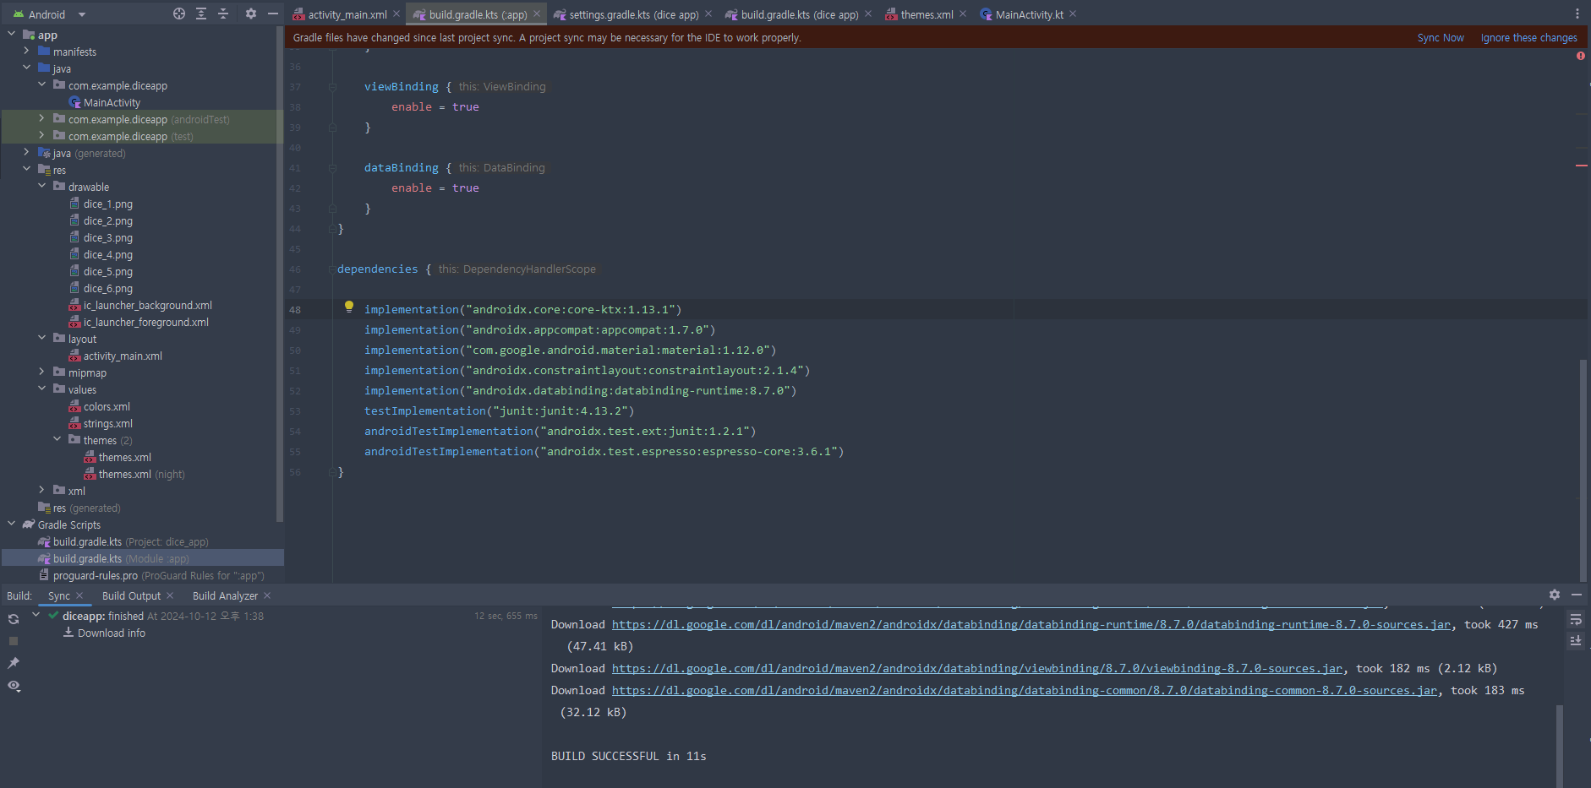The image size is (1591, 788).
Task: Select activity_main.xml in layout folder
Action: [x=123, y=356]
